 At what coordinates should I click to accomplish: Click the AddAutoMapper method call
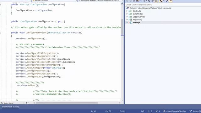pyautogui.click(x=35, y=68)
